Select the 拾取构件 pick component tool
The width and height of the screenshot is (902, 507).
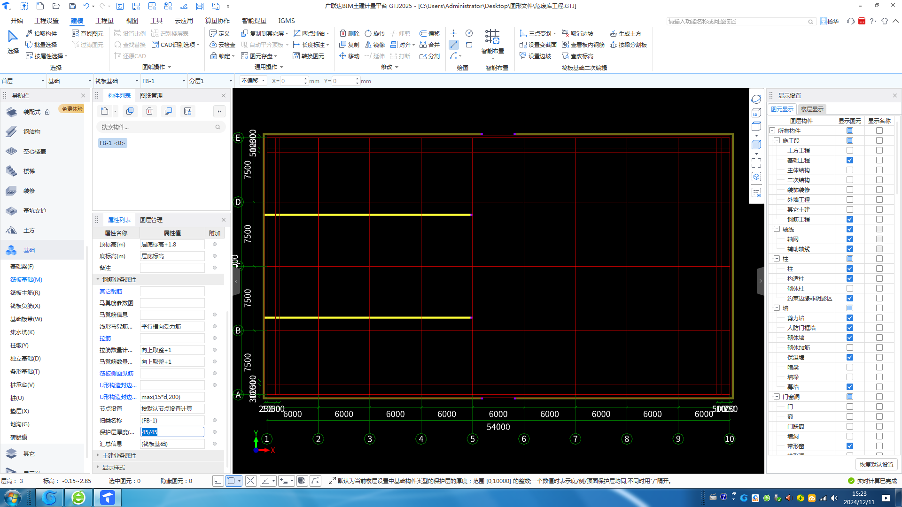[x=41, y=33]
